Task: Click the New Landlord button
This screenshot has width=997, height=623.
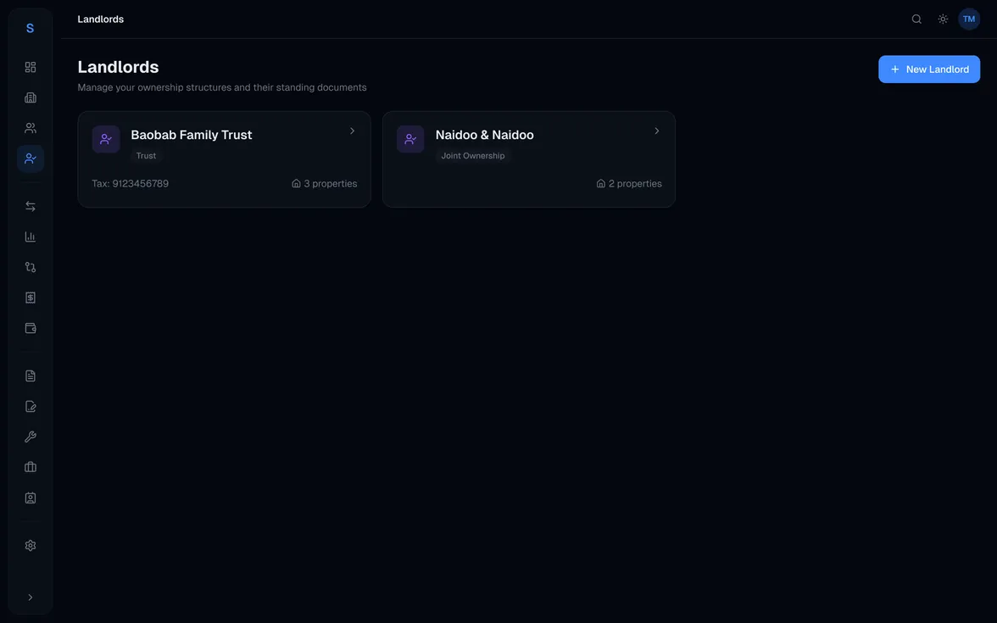Action: [929, 70]
